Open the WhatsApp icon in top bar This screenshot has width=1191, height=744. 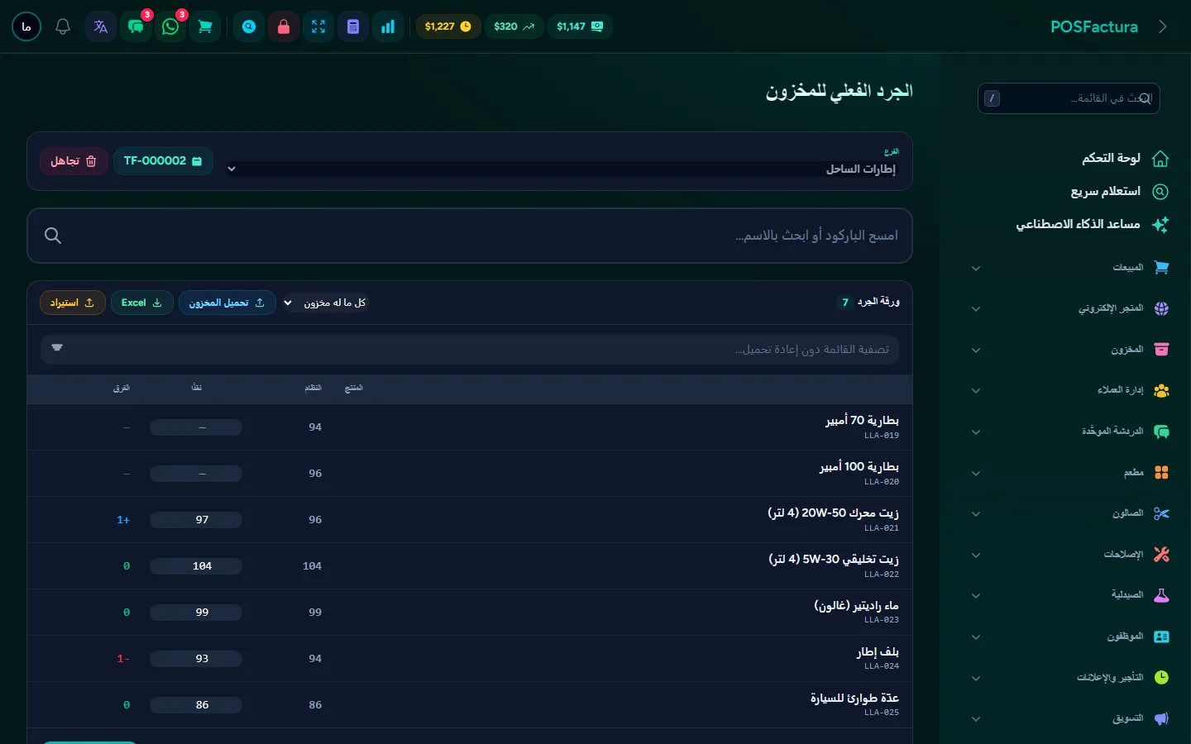pyautogui.click(x=170, y=26)
